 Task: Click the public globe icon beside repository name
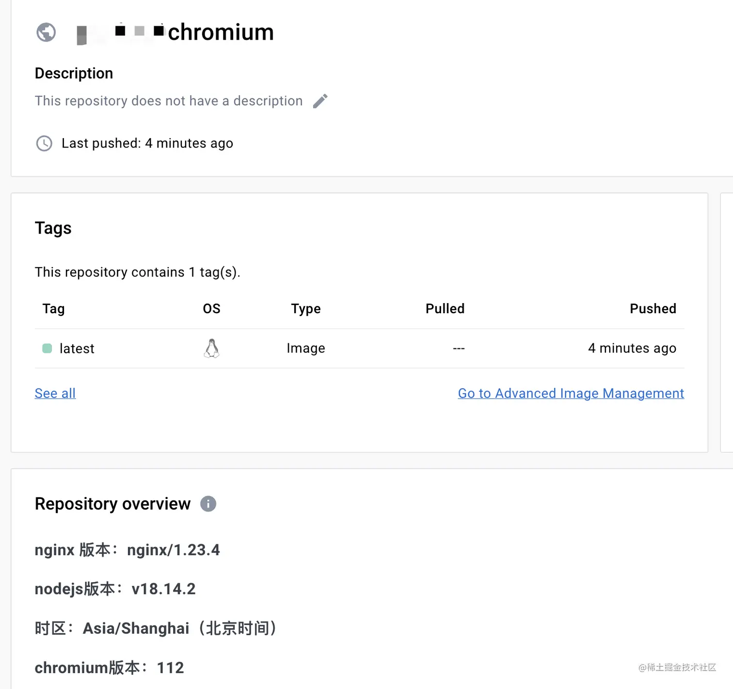(x=46, y=32)
